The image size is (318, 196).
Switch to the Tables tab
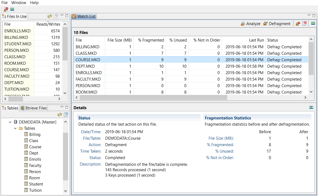pos(10,108)
